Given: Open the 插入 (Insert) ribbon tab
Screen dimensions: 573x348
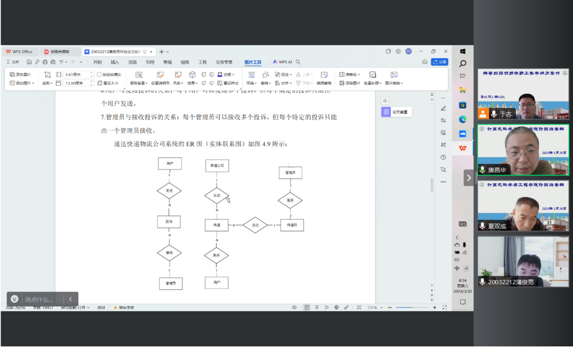Looking at the screenshot, I should [x=115, y=62].
